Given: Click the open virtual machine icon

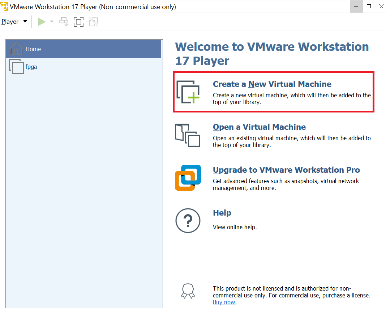Looking at the screenshot, I should (187, 135).
